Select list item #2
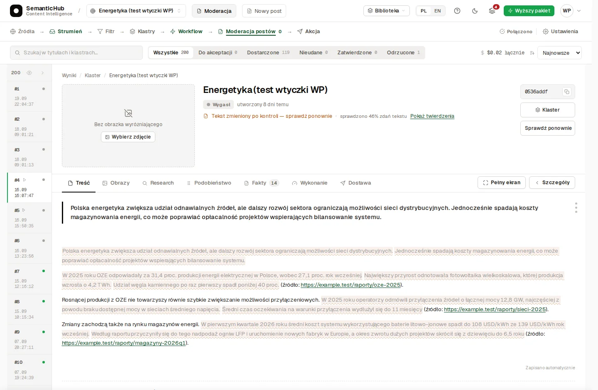The height and width of the screenshot is (390, 598). [x=29, y=127]
